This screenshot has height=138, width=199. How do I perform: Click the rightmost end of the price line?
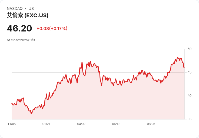184,67
